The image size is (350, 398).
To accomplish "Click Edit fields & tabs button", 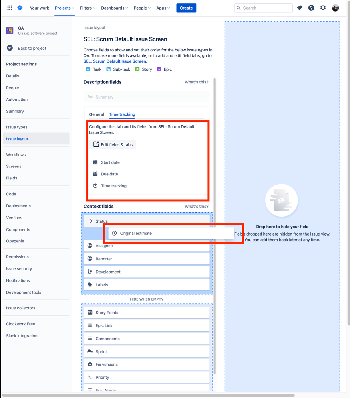I will coord(113,144).
